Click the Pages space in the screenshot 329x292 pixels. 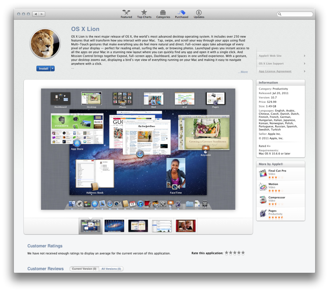[215, 99]
